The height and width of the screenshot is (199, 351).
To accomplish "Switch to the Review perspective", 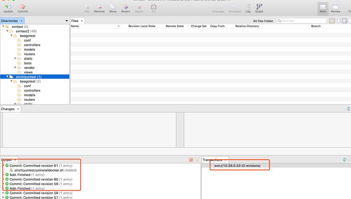I will pyautogui.click(x=335, y=8).
